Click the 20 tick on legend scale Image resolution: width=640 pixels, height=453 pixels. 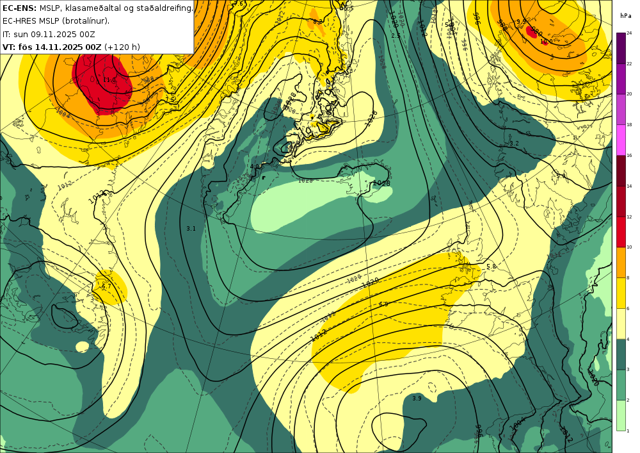tap(629, 94)
